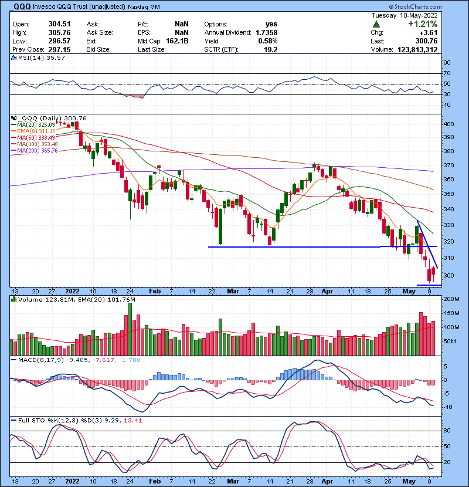Click the Low value 296.57
469x487 pixels.
click(x=59, y=41)
